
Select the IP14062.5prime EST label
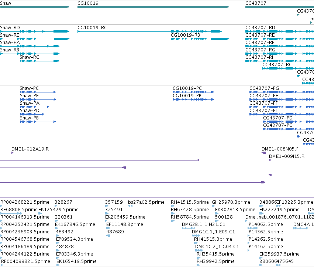pyautogui.click(x=265, y=224)
